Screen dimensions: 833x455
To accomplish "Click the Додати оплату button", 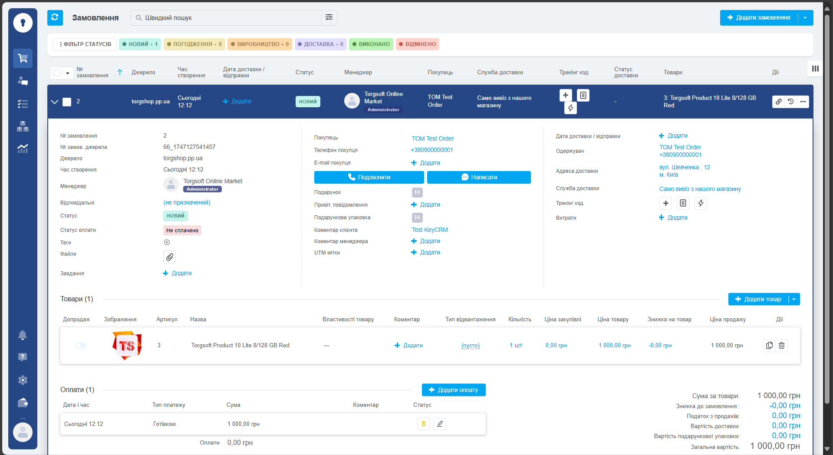I will point(454,390).
